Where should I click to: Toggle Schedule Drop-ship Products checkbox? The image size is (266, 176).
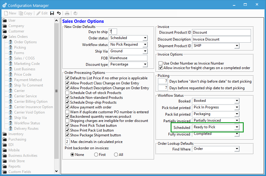coord(67,102)
